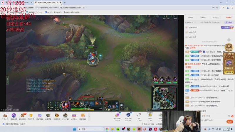Mute the active Douyu tab audio
Image resolution: width=235 pixels, height=132 pixels.
[x=58, y=2]
